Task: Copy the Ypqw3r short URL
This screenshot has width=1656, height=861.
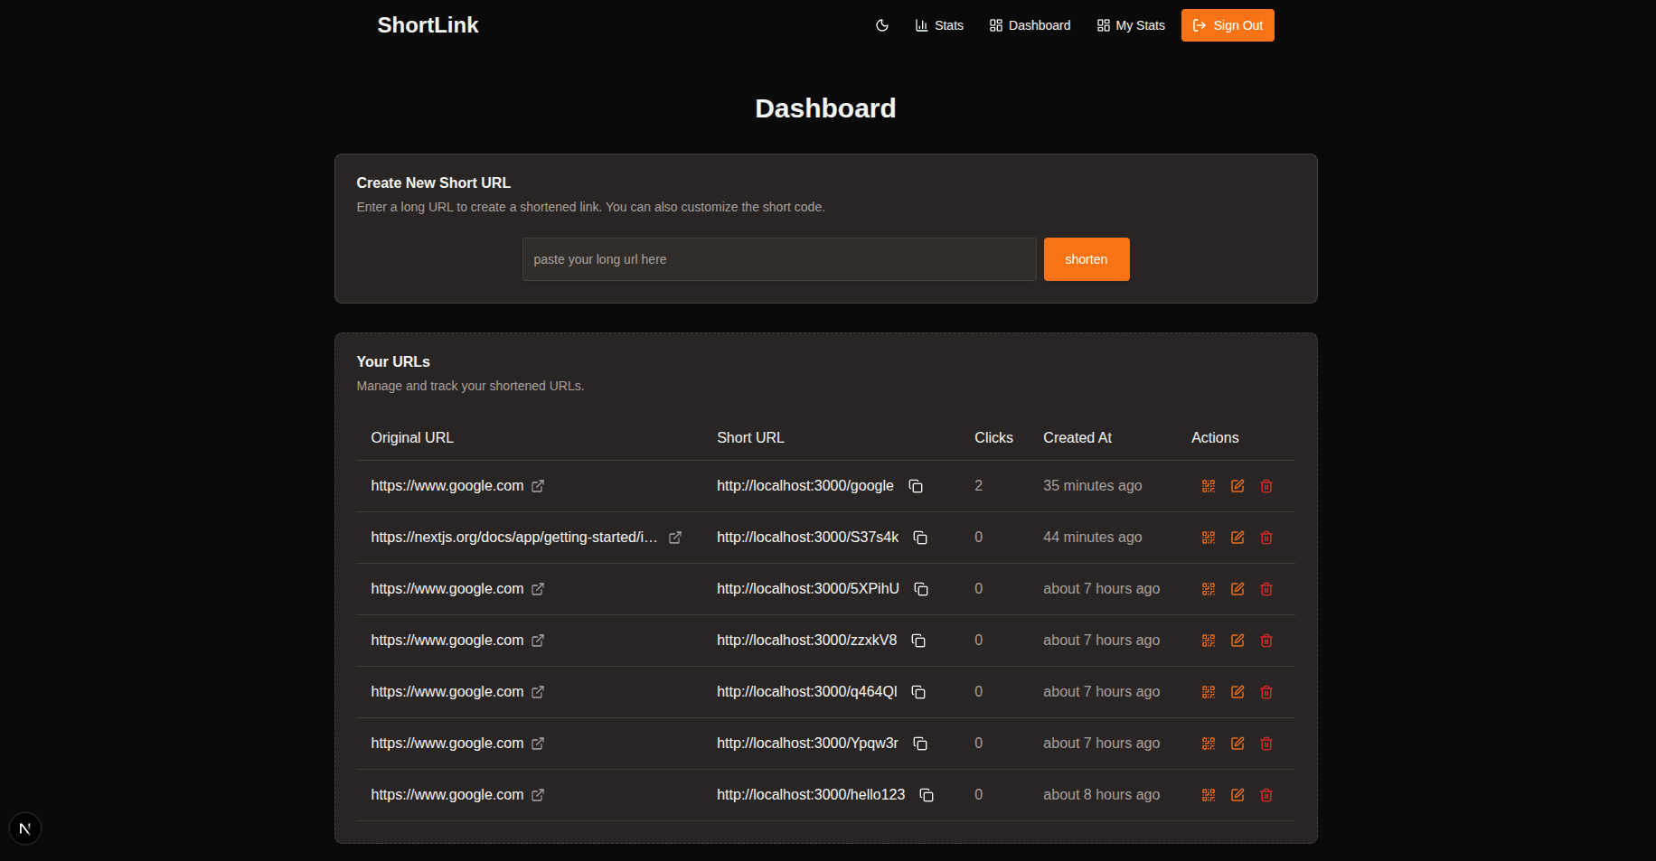Action: [x=920, y=744]
